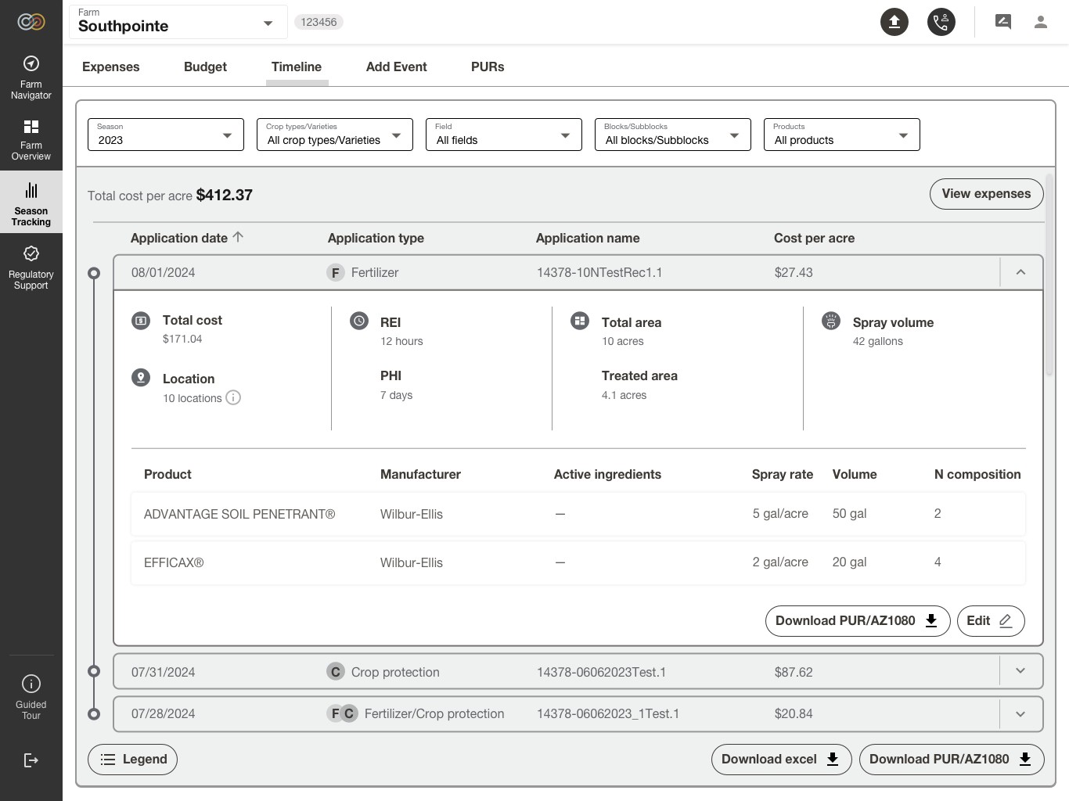Screen dimensions: 1069x801
Task: Open Farm Navigator in sidebar
Action: 31,77
